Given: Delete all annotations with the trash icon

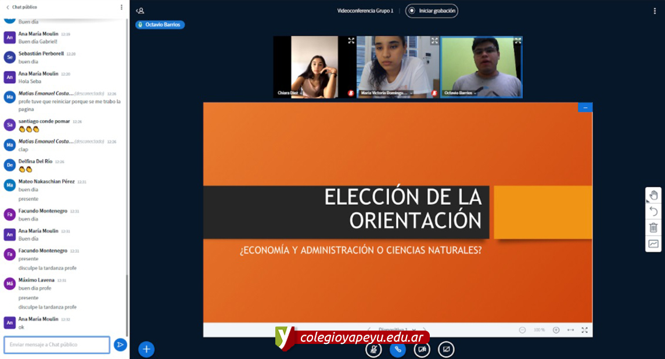Looking at the screenshot, I should click(653, 227).
